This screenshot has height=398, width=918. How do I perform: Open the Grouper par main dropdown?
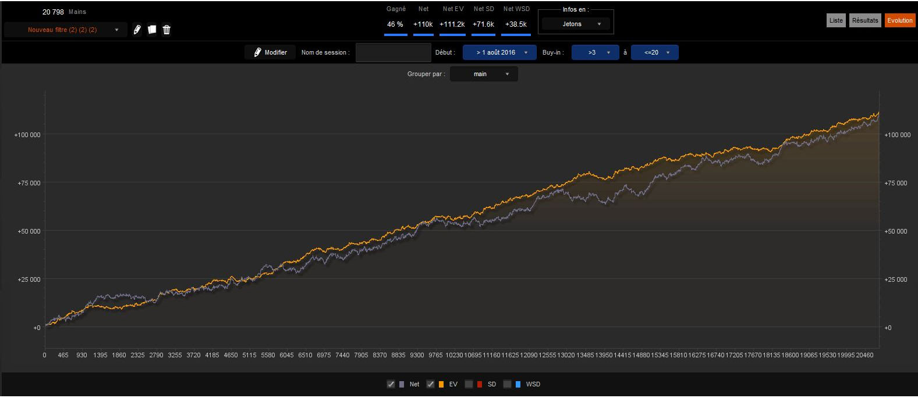click(483, 74)
